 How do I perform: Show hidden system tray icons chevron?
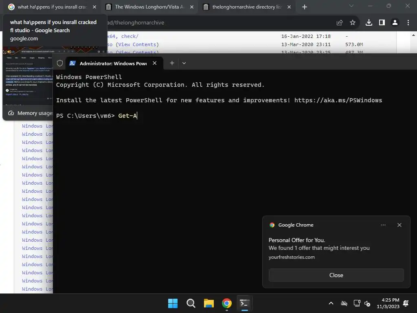tap(331, 303)
